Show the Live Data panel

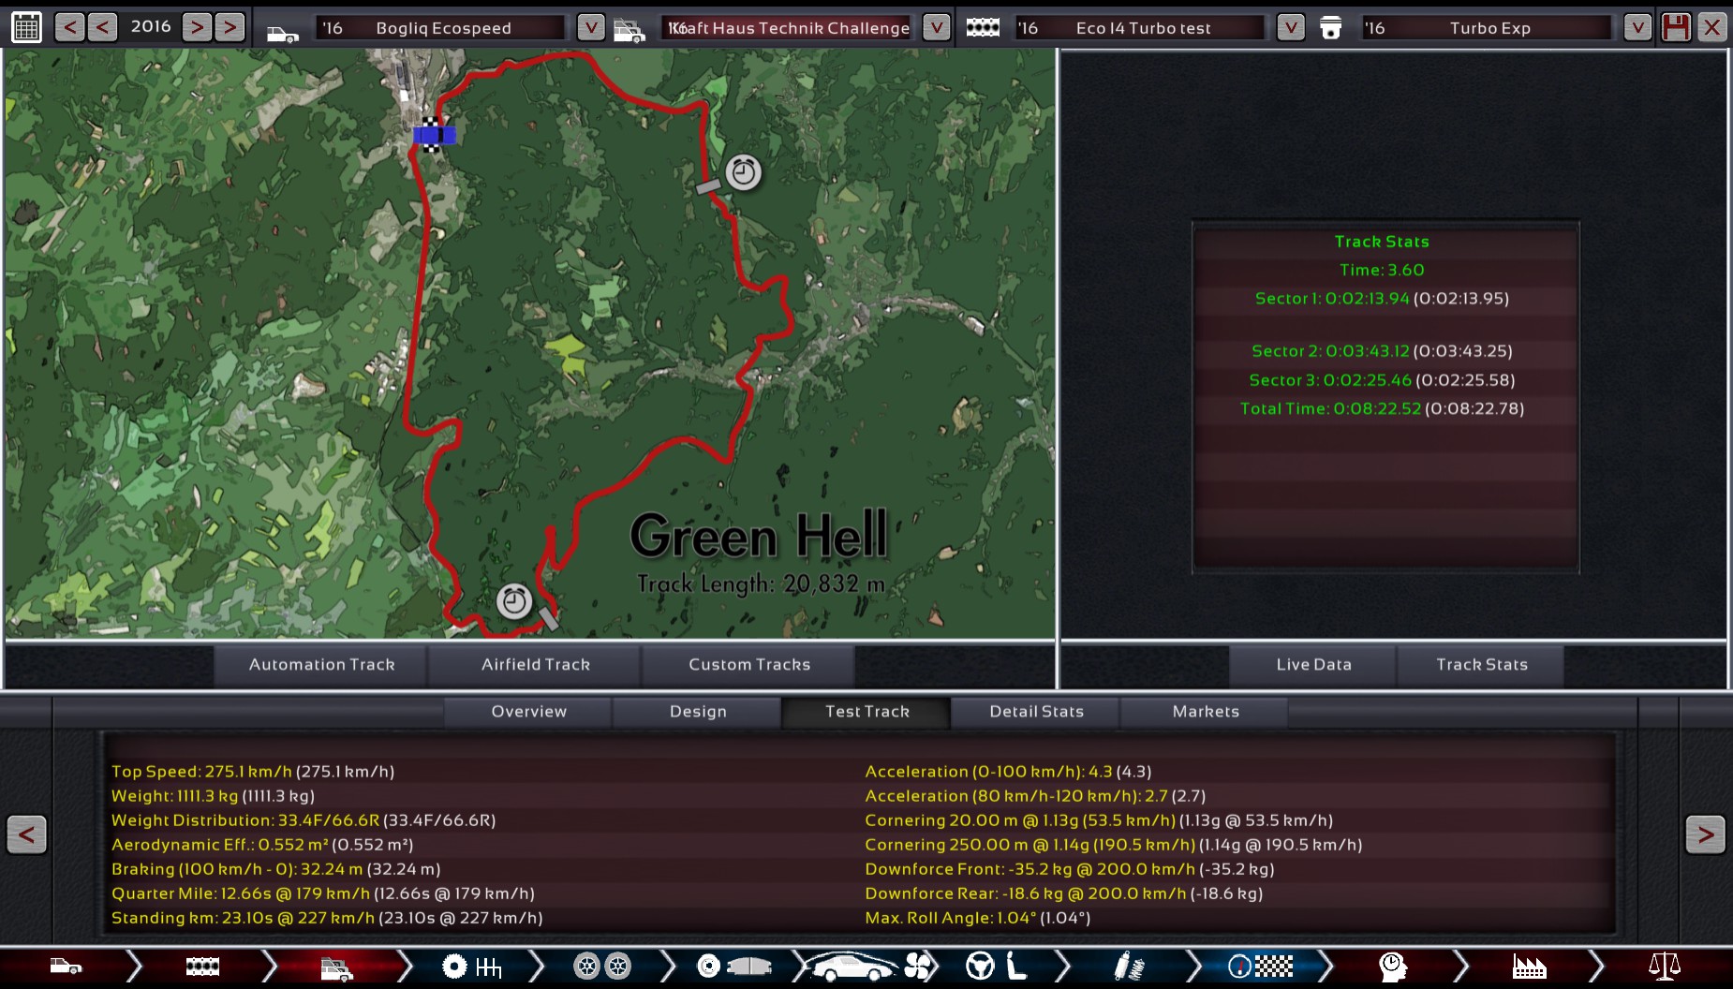point(1313,664)
